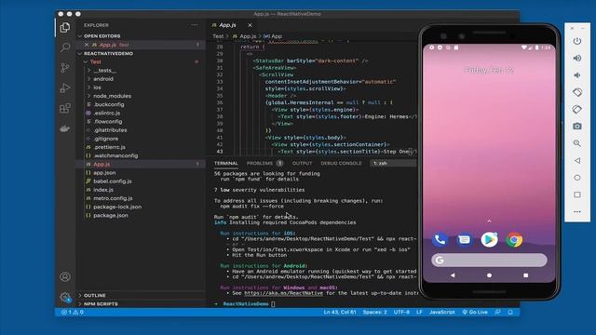Open the Docker view in activity bar
The image size is (596, 335).
point(65,128)
